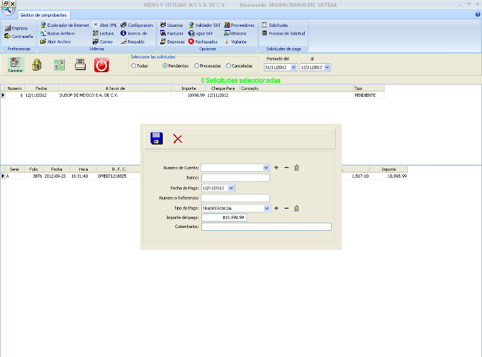Viewport: 482px width, 357px height.
Task: Click the Rechazados option icon
Action: (191, 41)
